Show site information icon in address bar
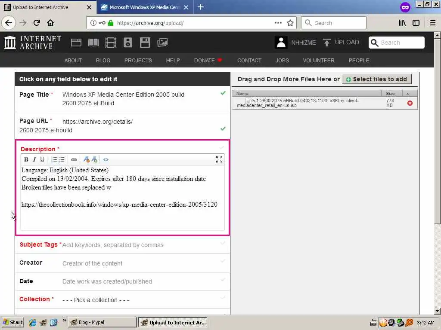The width and height of the screenshot is (441, 330). 93,23
